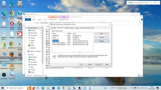Open Microsoft Edge from the taskbar
This screenshot has height=90, width=161.
coord(43,88)
